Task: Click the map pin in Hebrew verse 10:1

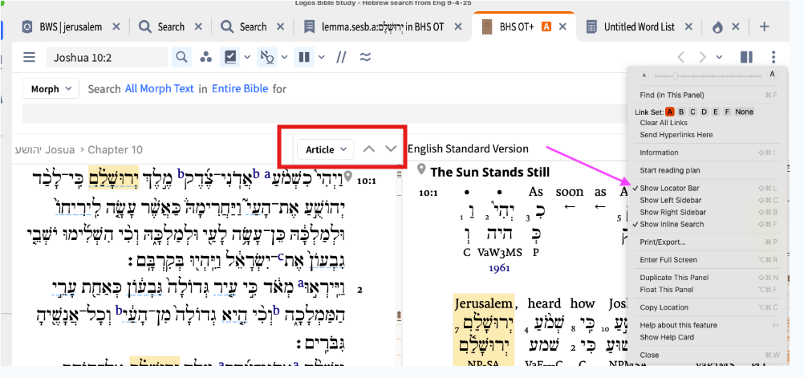Action: 349,177
